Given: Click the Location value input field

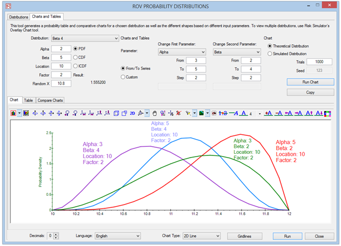Looking at the screenshot, I should pyautogui.click(x=61, y=66).
